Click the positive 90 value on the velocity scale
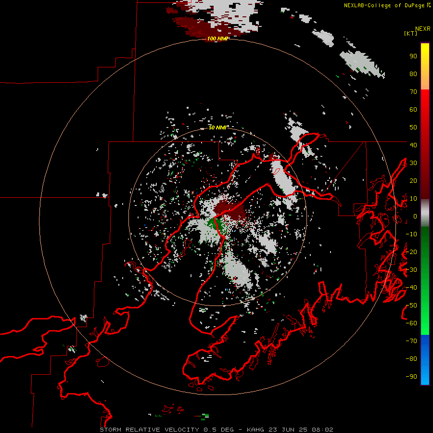 (x=413, y=56)
